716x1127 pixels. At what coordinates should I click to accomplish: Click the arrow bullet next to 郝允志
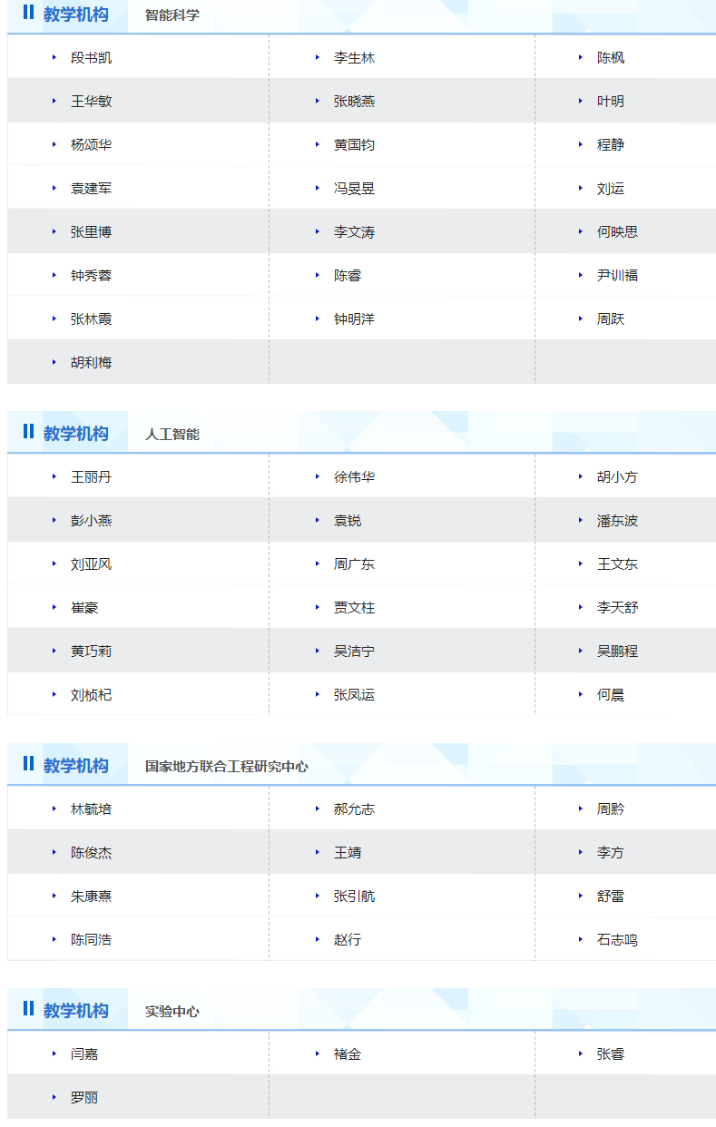[x=318, y=809]
